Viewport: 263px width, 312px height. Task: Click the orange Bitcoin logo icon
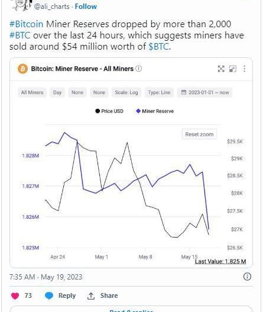pos(22,69)
